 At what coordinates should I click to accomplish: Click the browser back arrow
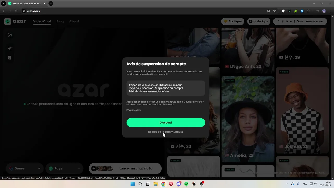coord(4,11)
